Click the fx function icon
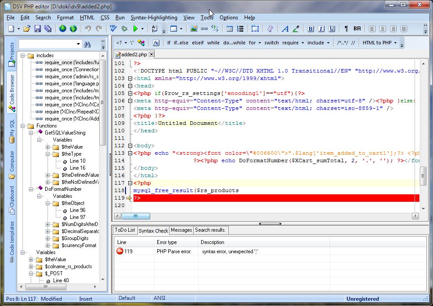Screen dimensions: 433x306 [x=156, y=43]
